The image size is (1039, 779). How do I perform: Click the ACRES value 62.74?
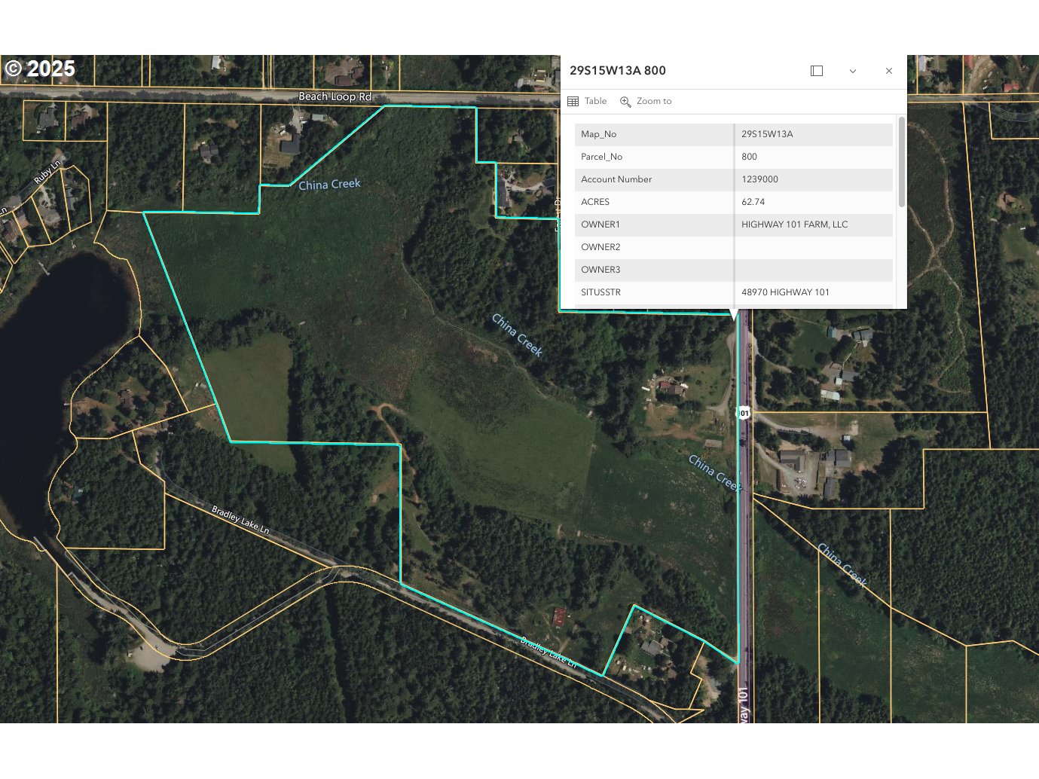coord(753,202)
